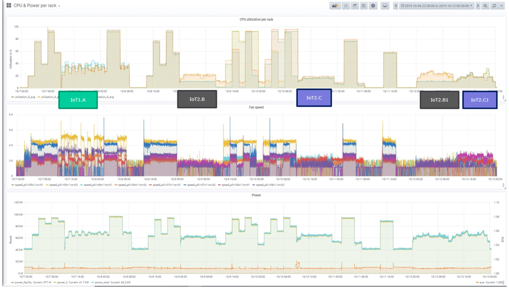Viewport: 509px width, 289px height.
Task: Toggle the orange pue legend swatch
Action: tap(477, 282)
